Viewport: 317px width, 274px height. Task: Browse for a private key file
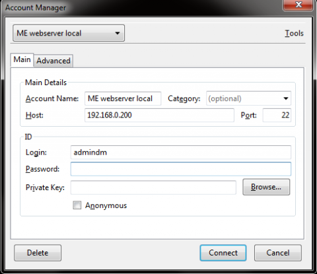[266, 187]
